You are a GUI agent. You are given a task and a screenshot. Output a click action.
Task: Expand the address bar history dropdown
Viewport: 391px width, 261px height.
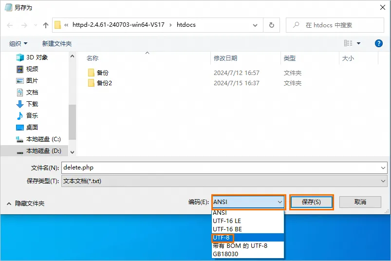pos(255,25)
